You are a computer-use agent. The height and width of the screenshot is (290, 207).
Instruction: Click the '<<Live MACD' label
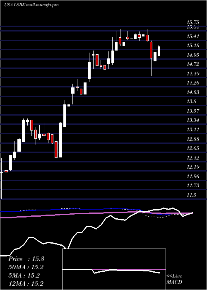174,279
